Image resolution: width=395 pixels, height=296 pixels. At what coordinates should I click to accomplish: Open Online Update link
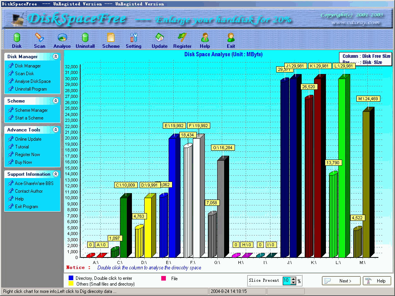[x=28, y=139]
